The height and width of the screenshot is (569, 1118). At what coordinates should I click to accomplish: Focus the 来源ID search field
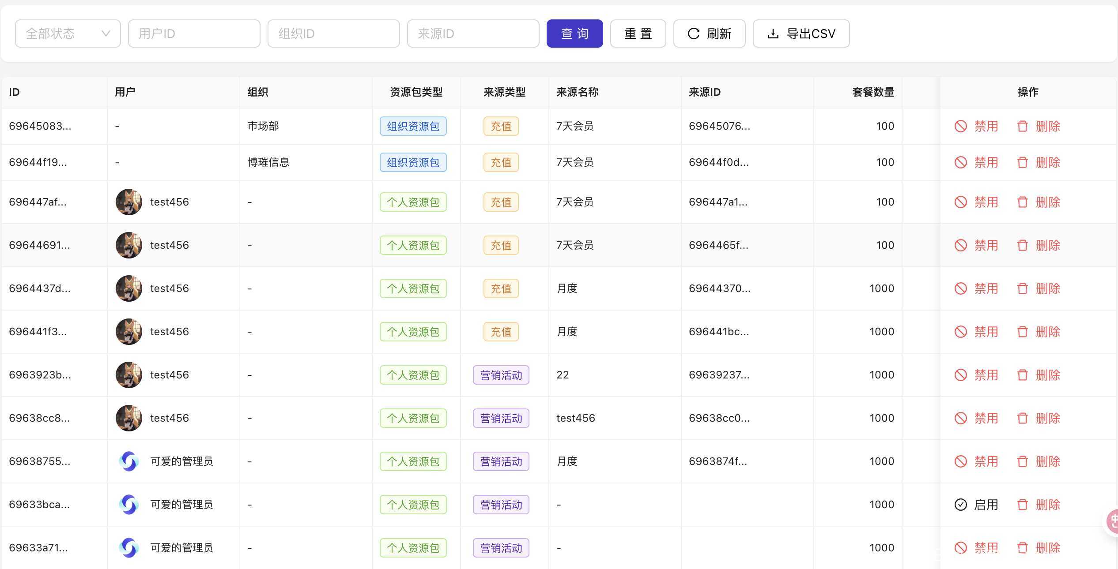[472, 34]
